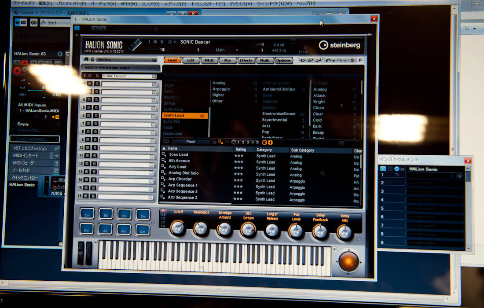The height and width of the screenshot is (308, 484).
Task: Switch to the Multi tab
Action: click(x=264, y=60)
